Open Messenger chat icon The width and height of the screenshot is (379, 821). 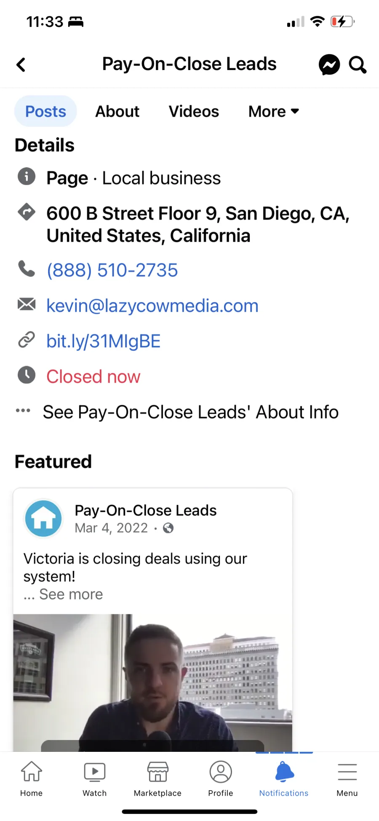(x=329, y=65)
